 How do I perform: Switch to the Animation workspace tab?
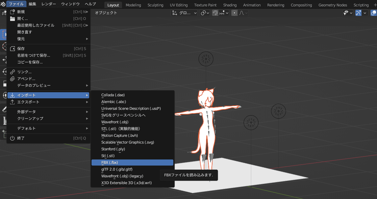(252, 5)
